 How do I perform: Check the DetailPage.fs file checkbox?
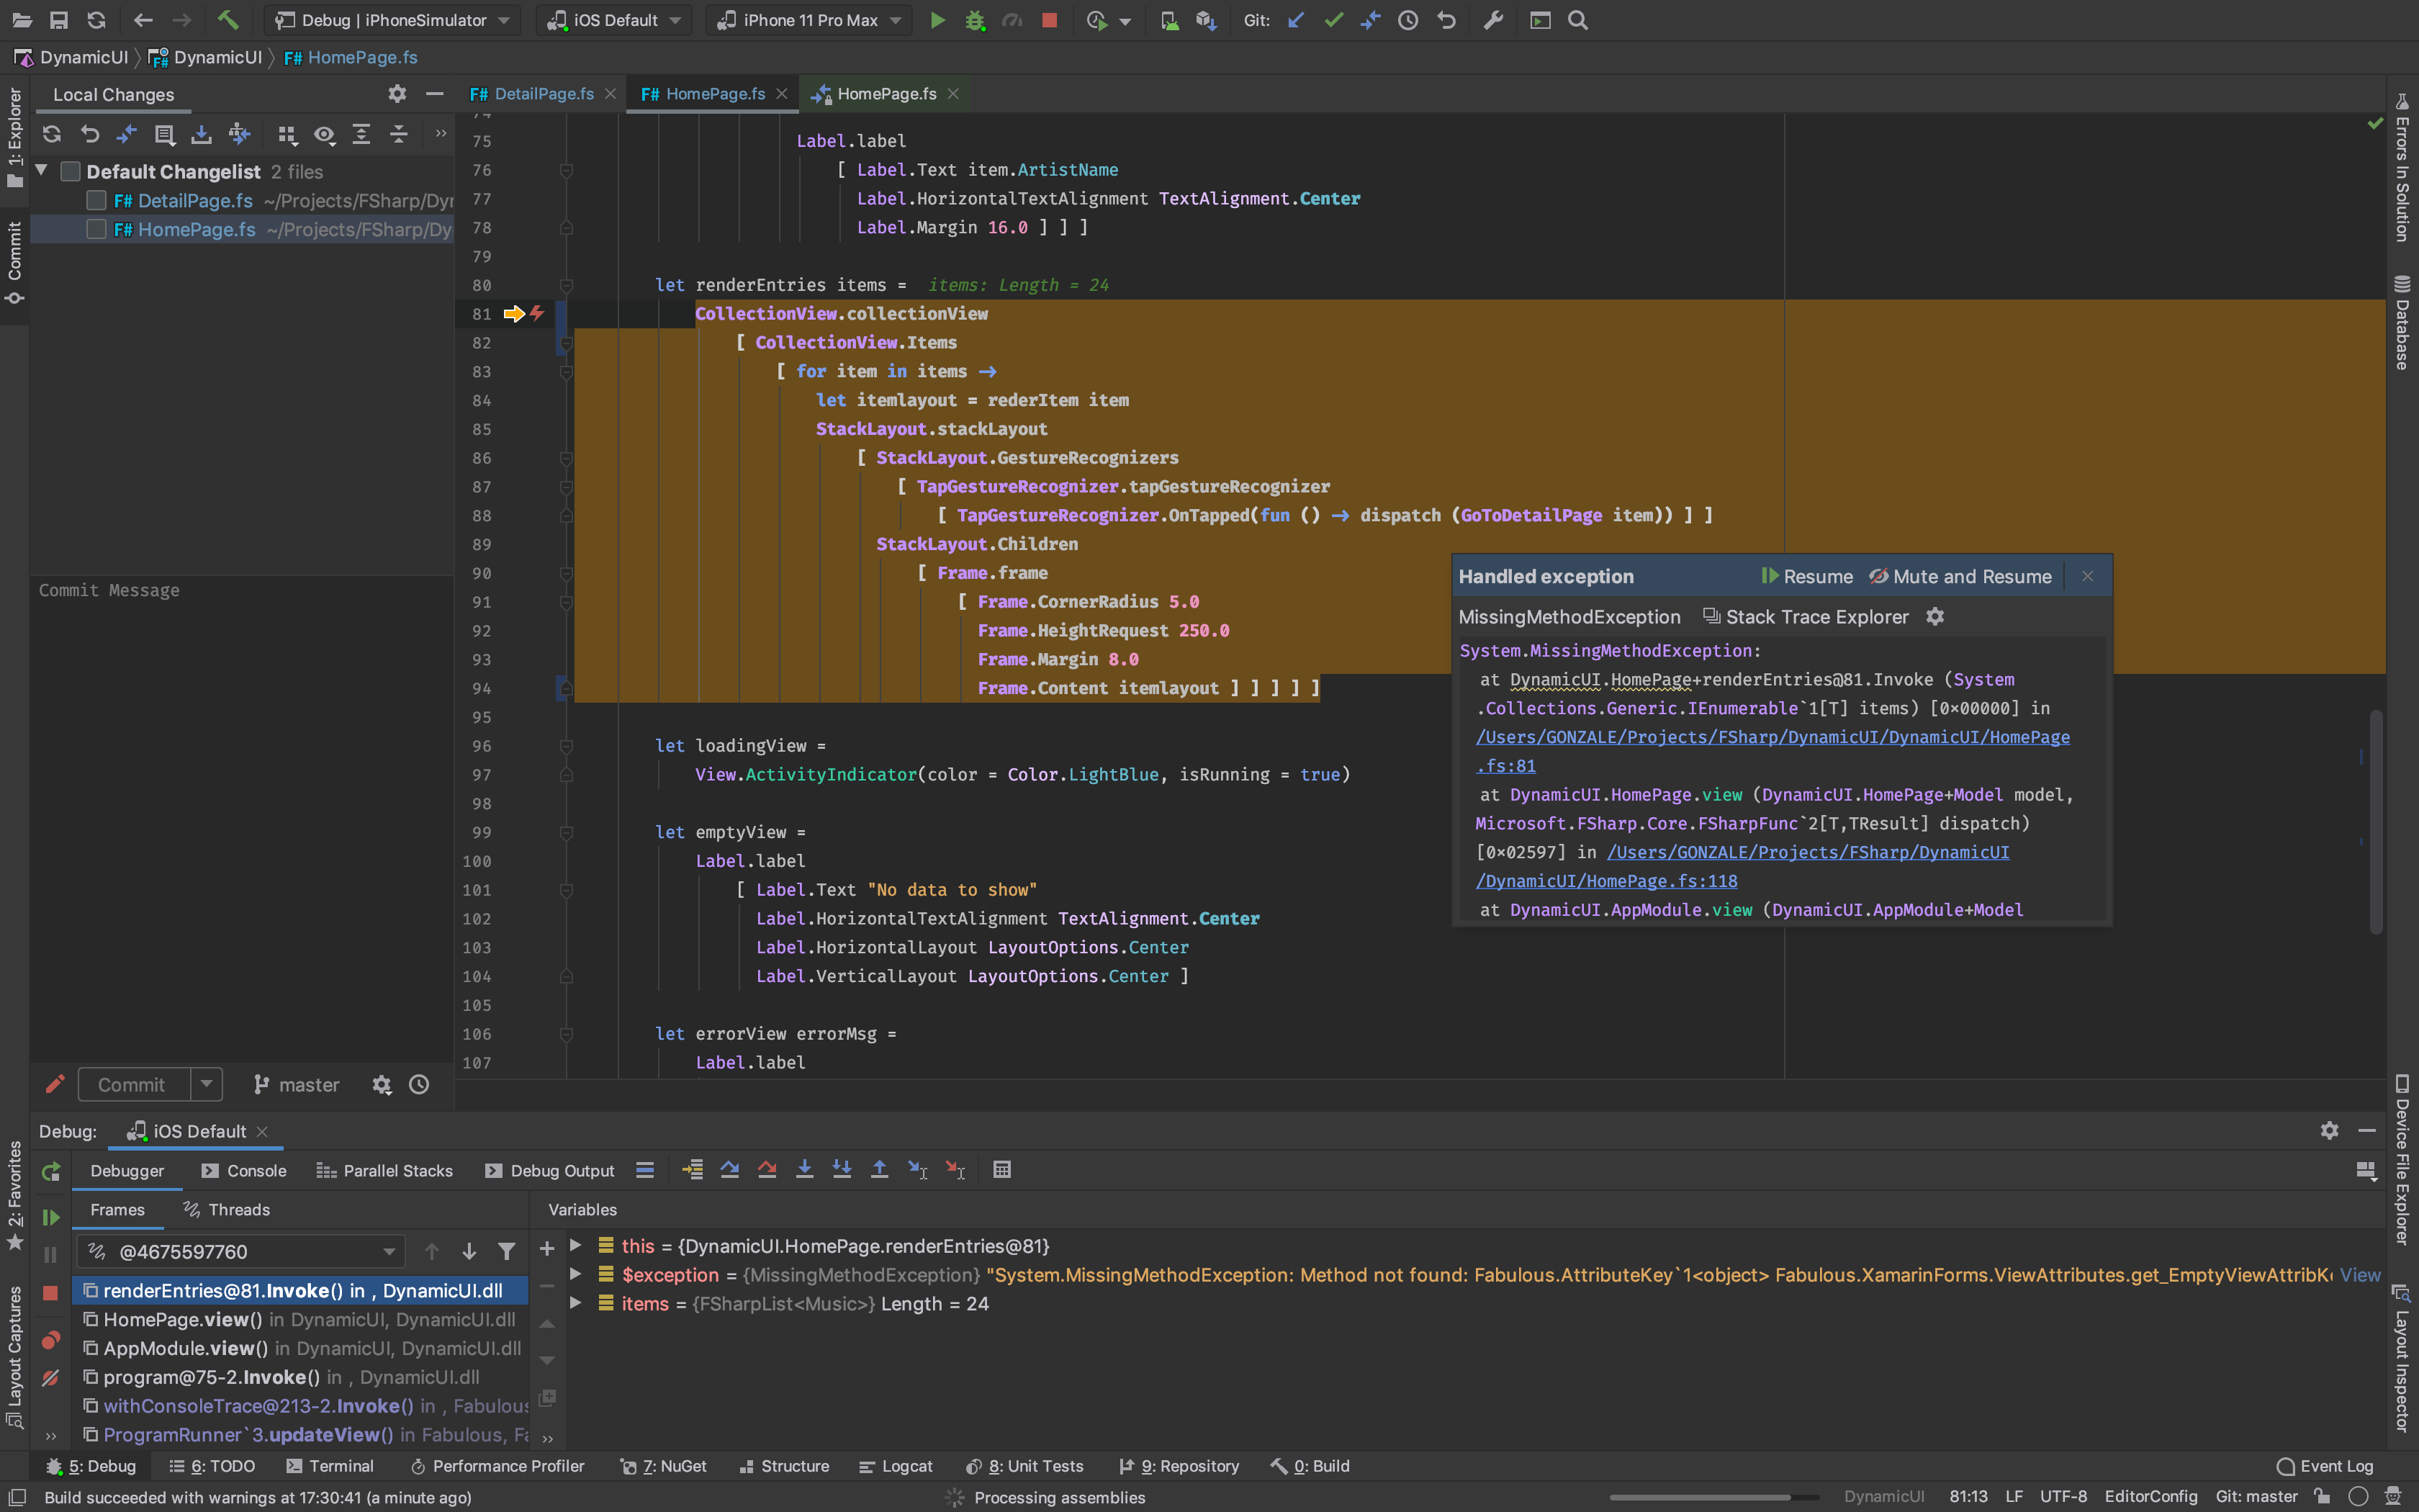(x=96, y=201)
